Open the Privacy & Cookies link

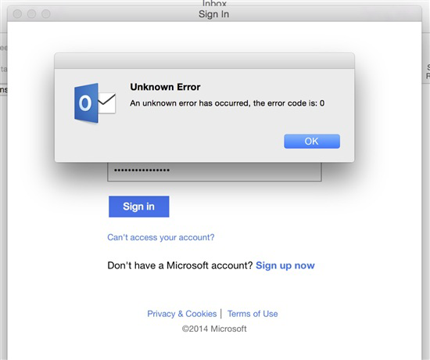[182, 314]
